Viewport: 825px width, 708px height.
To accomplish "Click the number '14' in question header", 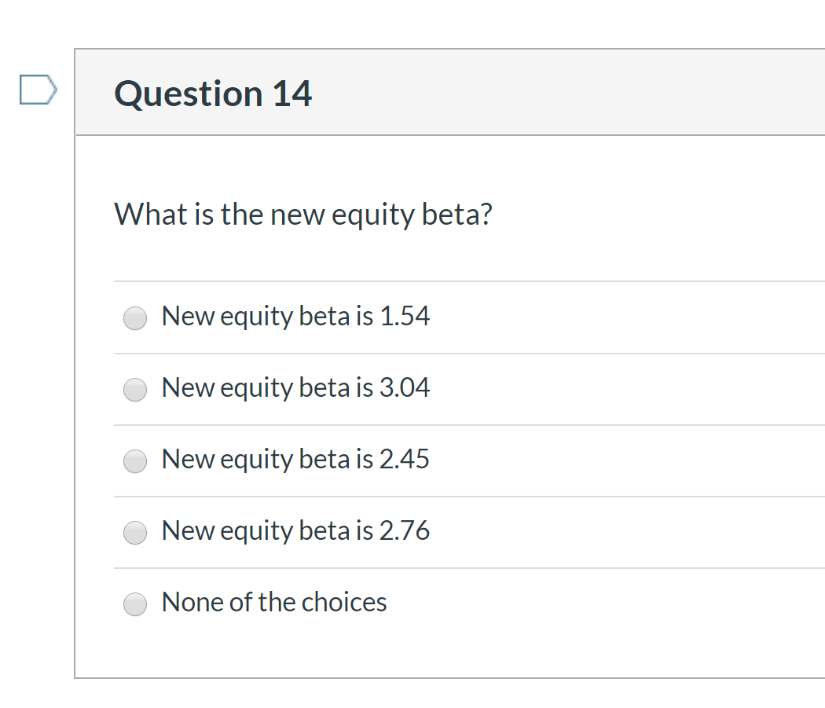I will point(292,94).
